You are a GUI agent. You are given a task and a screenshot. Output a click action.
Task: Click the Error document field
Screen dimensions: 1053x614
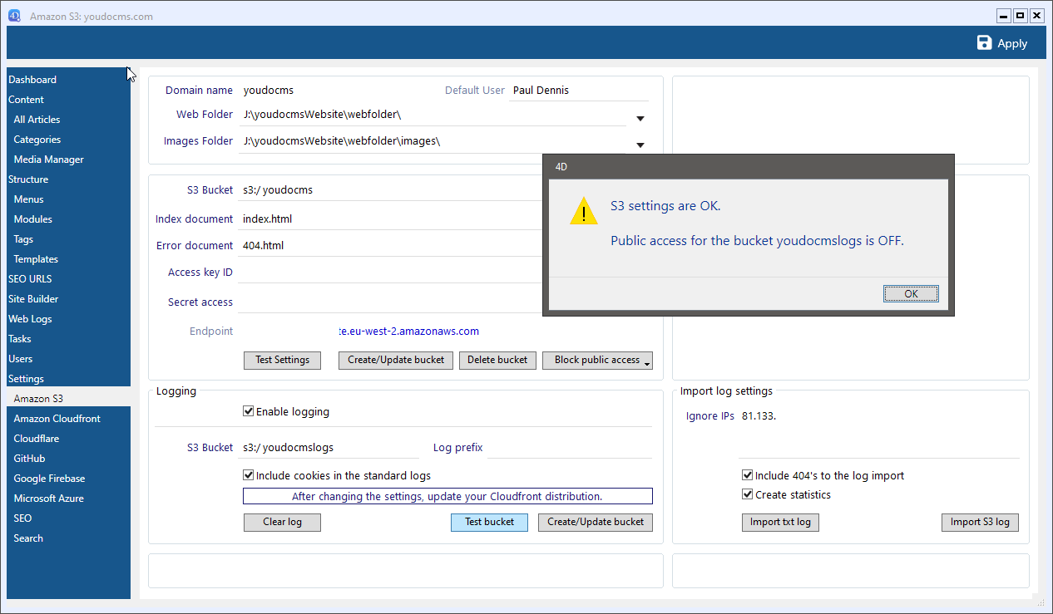tap(391, 246)
